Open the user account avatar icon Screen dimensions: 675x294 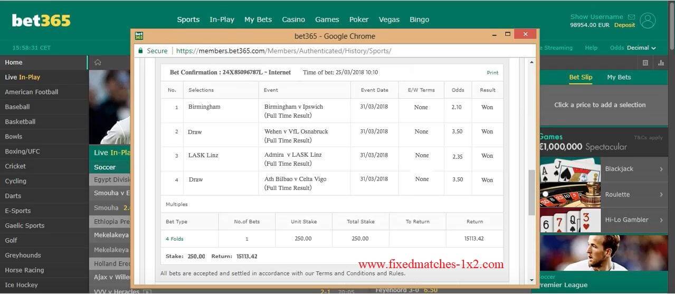pos(648,21)
